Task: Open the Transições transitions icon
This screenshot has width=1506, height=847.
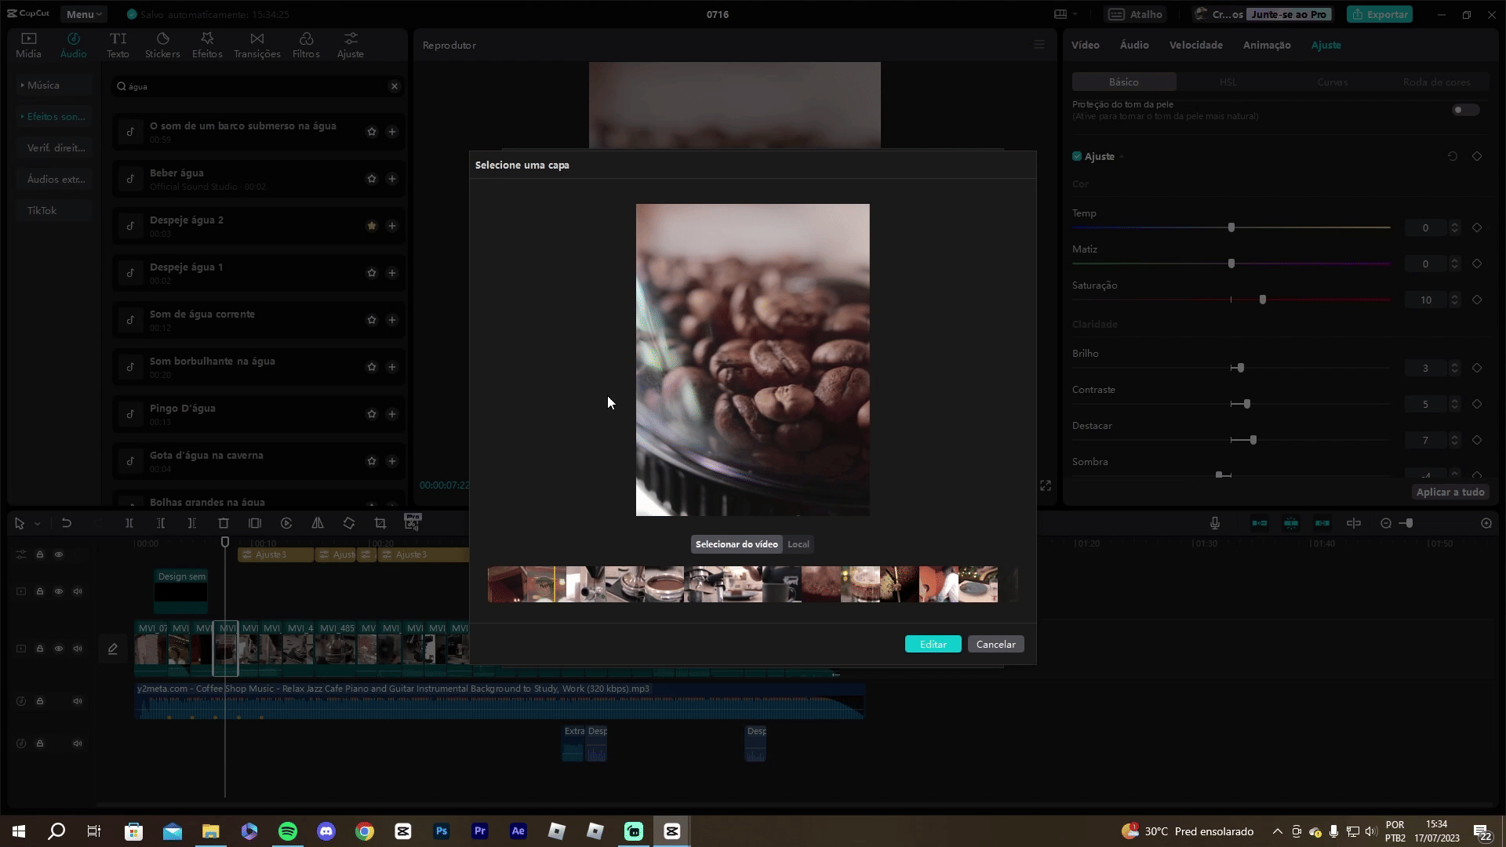Action: 256,45
